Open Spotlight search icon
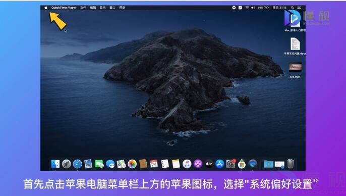Viewport: 346px width, 196px height. coord(293,8)
